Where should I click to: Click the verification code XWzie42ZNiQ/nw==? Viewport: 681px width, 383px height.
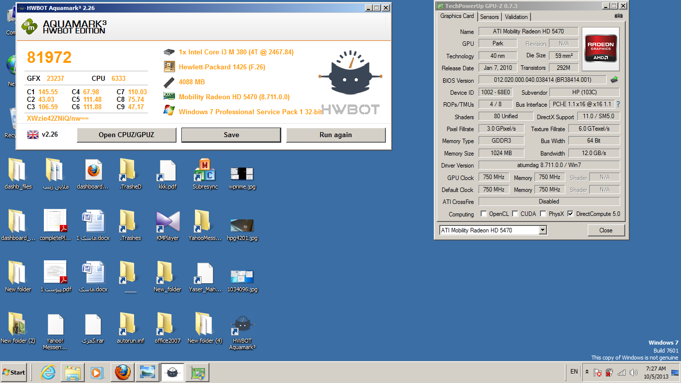pos(57,118)
